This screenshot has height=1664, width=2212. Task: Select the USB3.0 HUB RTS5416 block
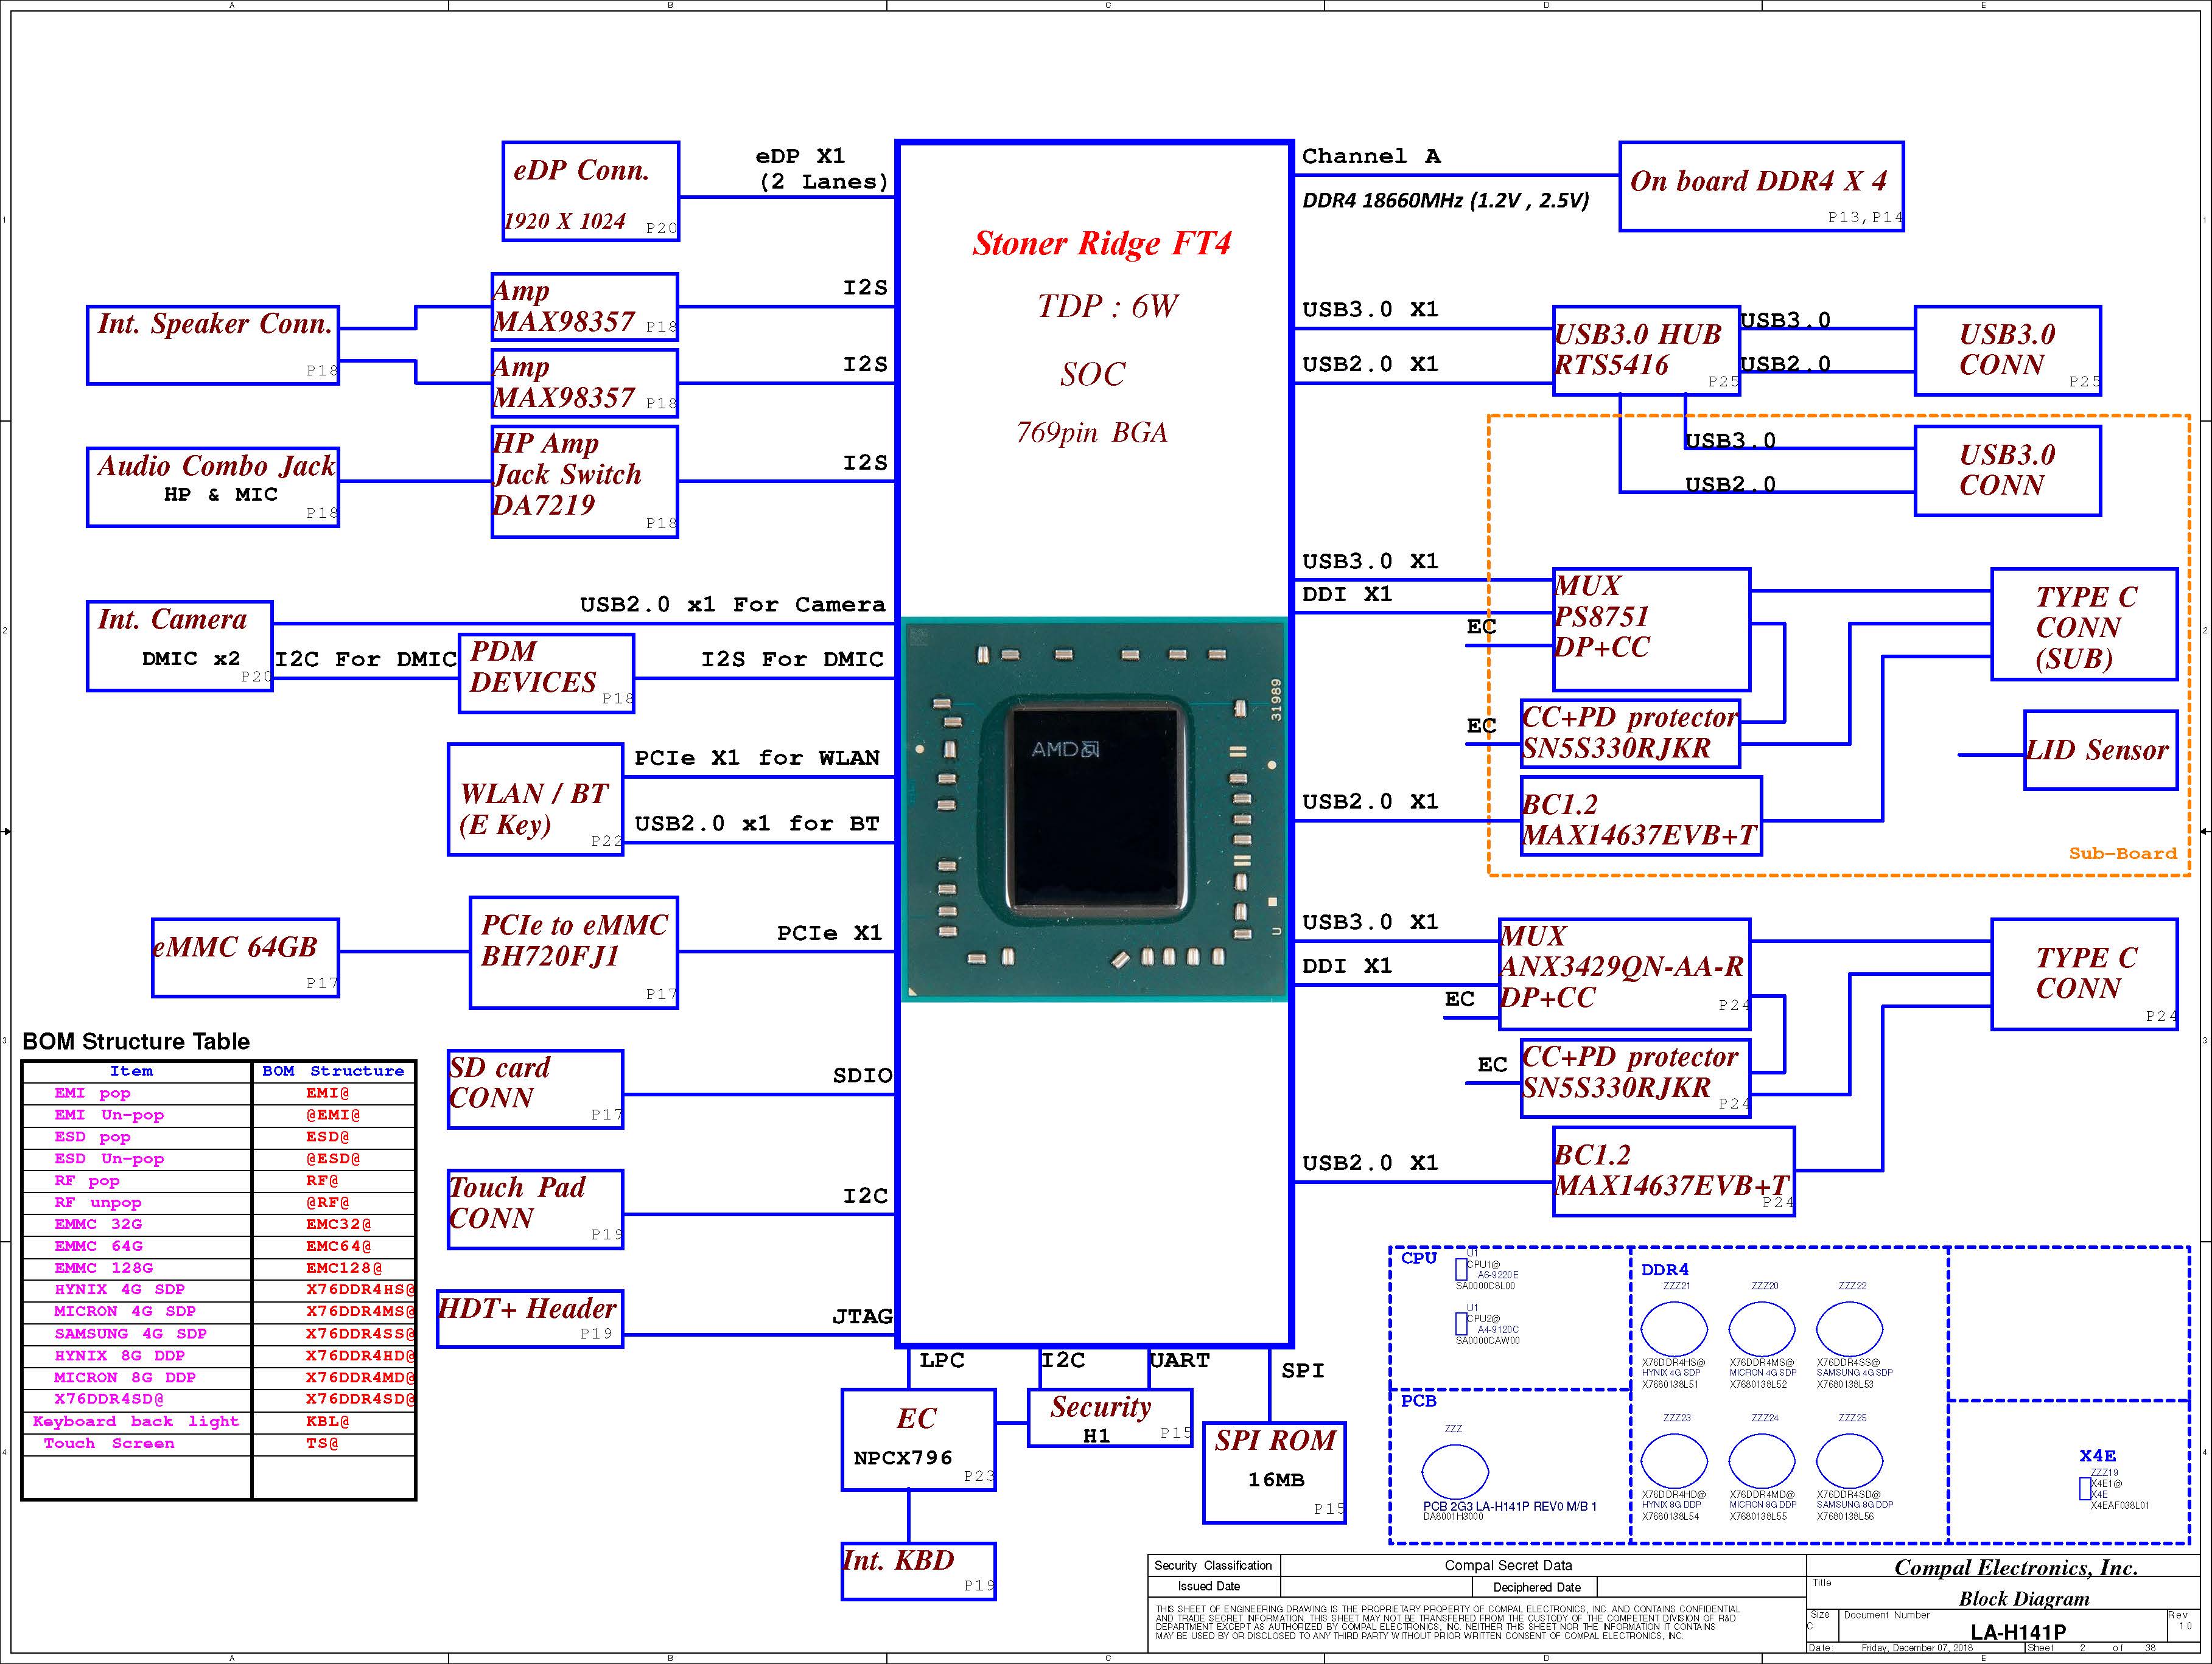tap(1645, 351)
